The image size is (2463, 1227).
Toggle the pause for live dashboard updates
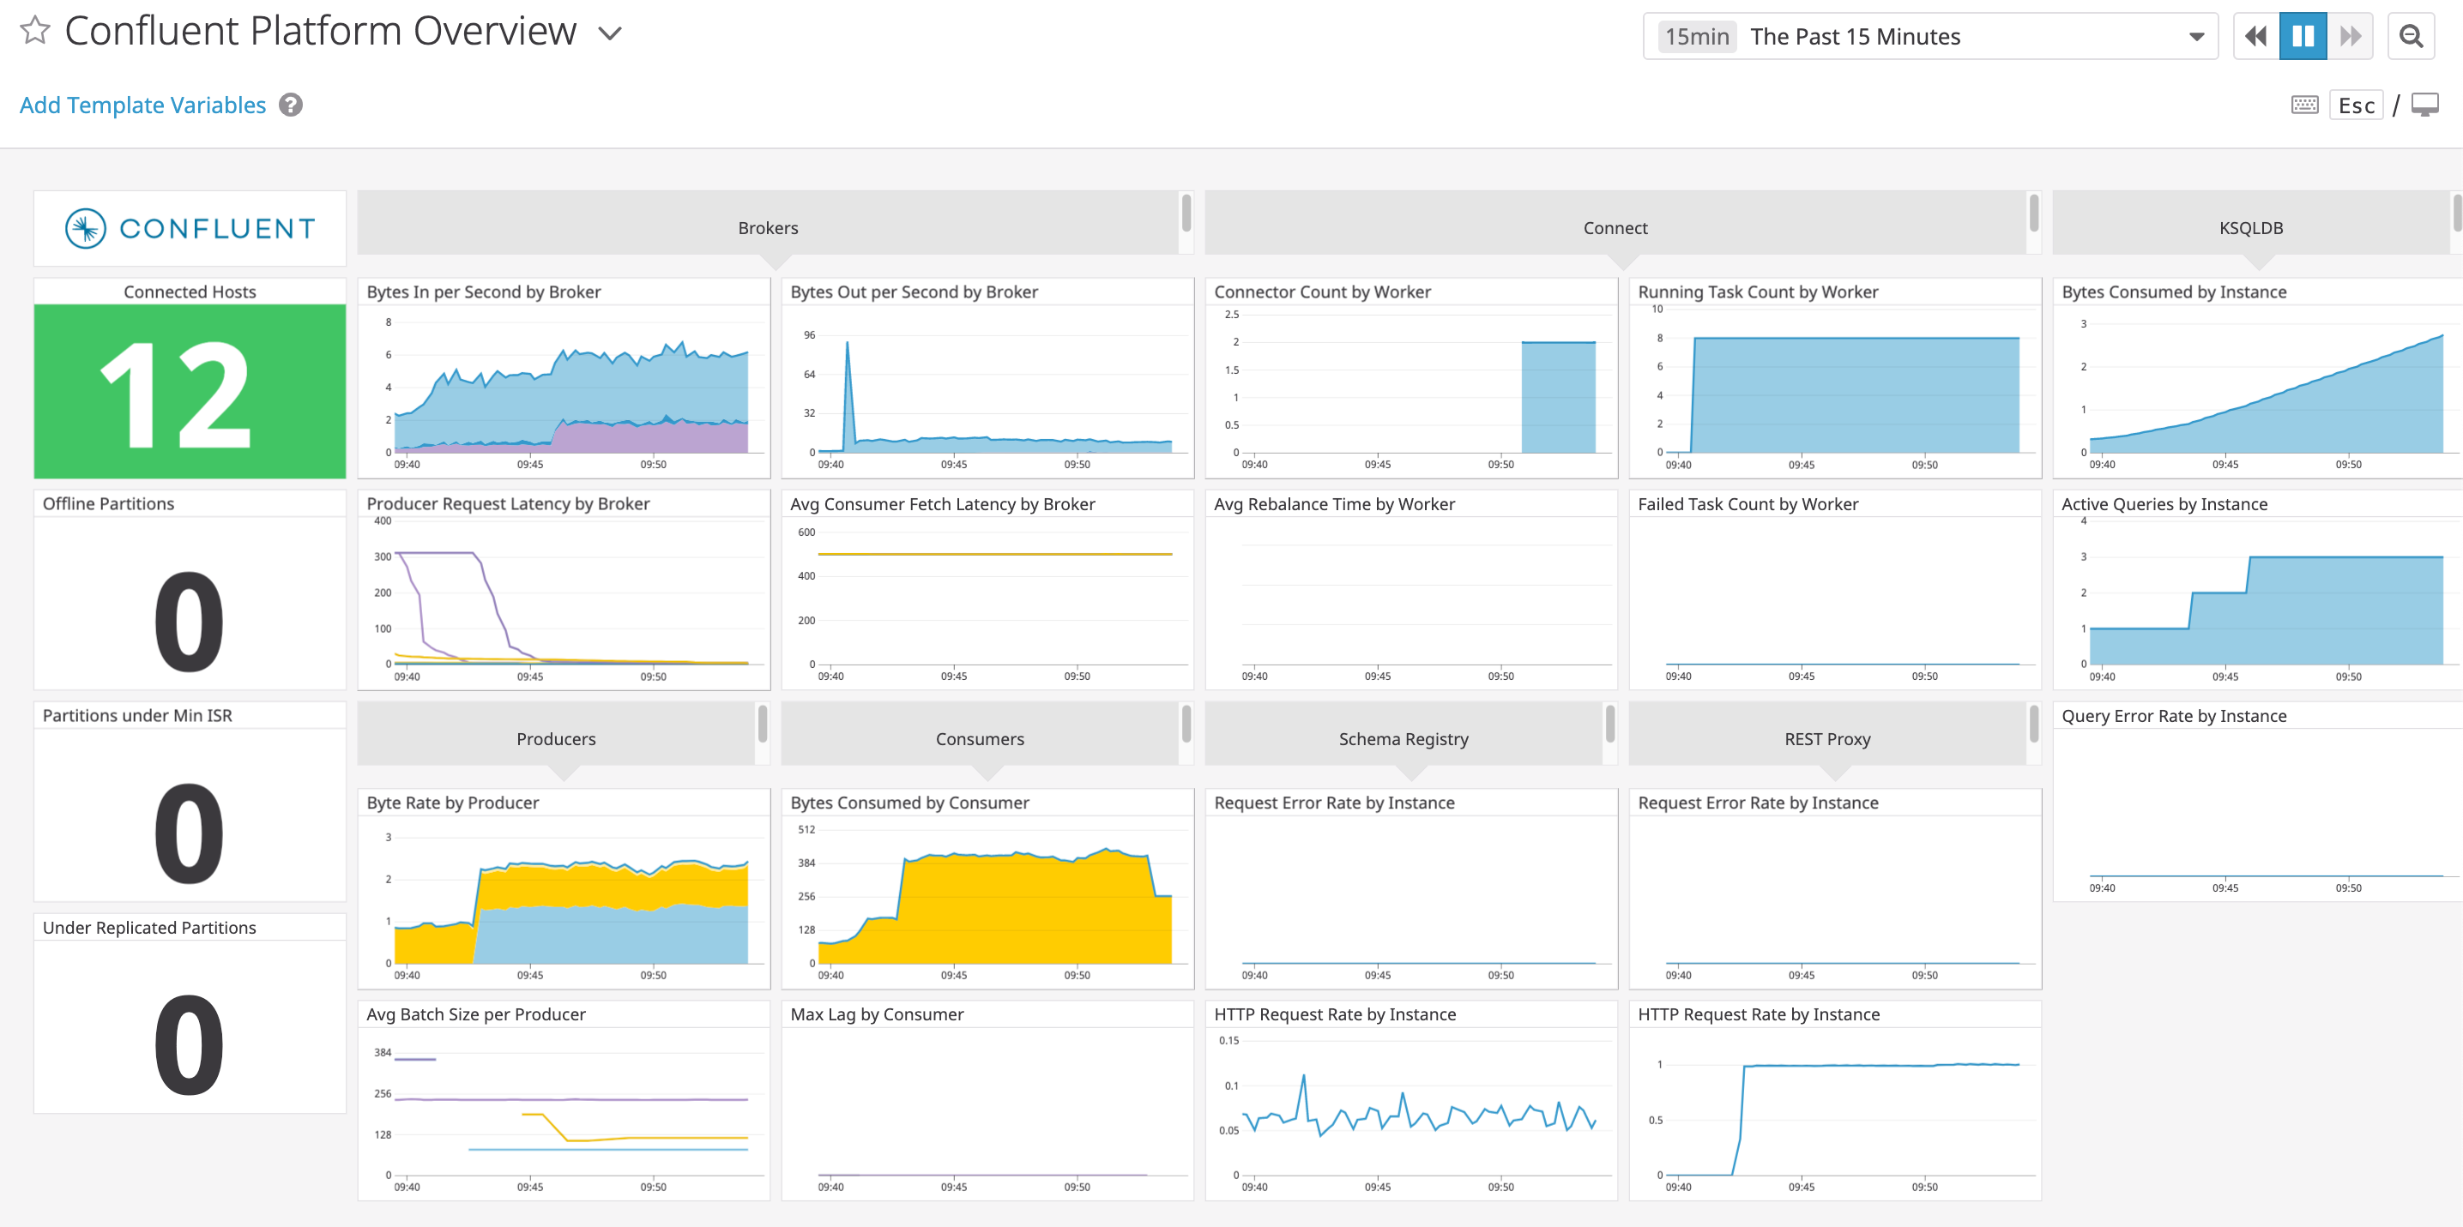(x=2303, y=35)
